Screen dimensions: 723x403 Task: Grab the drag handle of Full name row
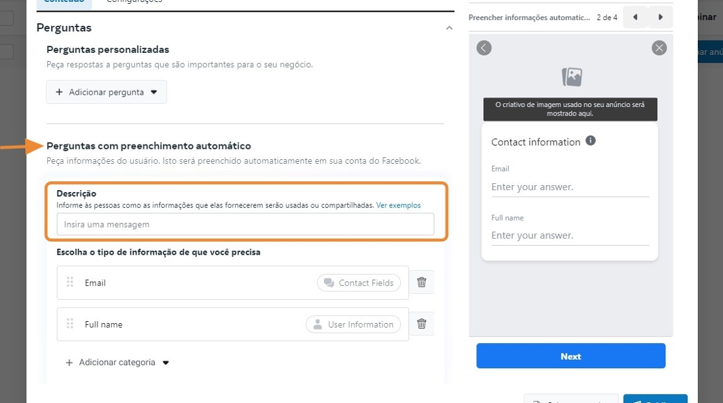click(70, 324)
